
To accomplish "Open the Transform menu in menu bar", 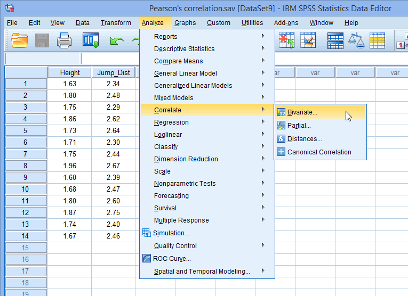I will click(116, 23).
